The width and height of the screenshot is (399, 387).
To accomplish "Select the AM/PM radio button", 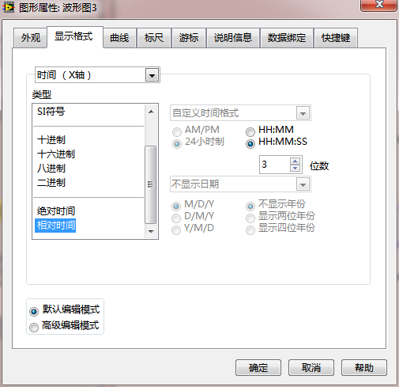I will point(177,131).
